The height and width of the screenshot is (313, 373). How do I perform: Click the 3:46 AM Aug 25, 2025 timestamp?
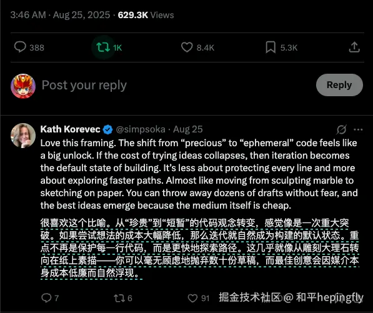(60, 15)
